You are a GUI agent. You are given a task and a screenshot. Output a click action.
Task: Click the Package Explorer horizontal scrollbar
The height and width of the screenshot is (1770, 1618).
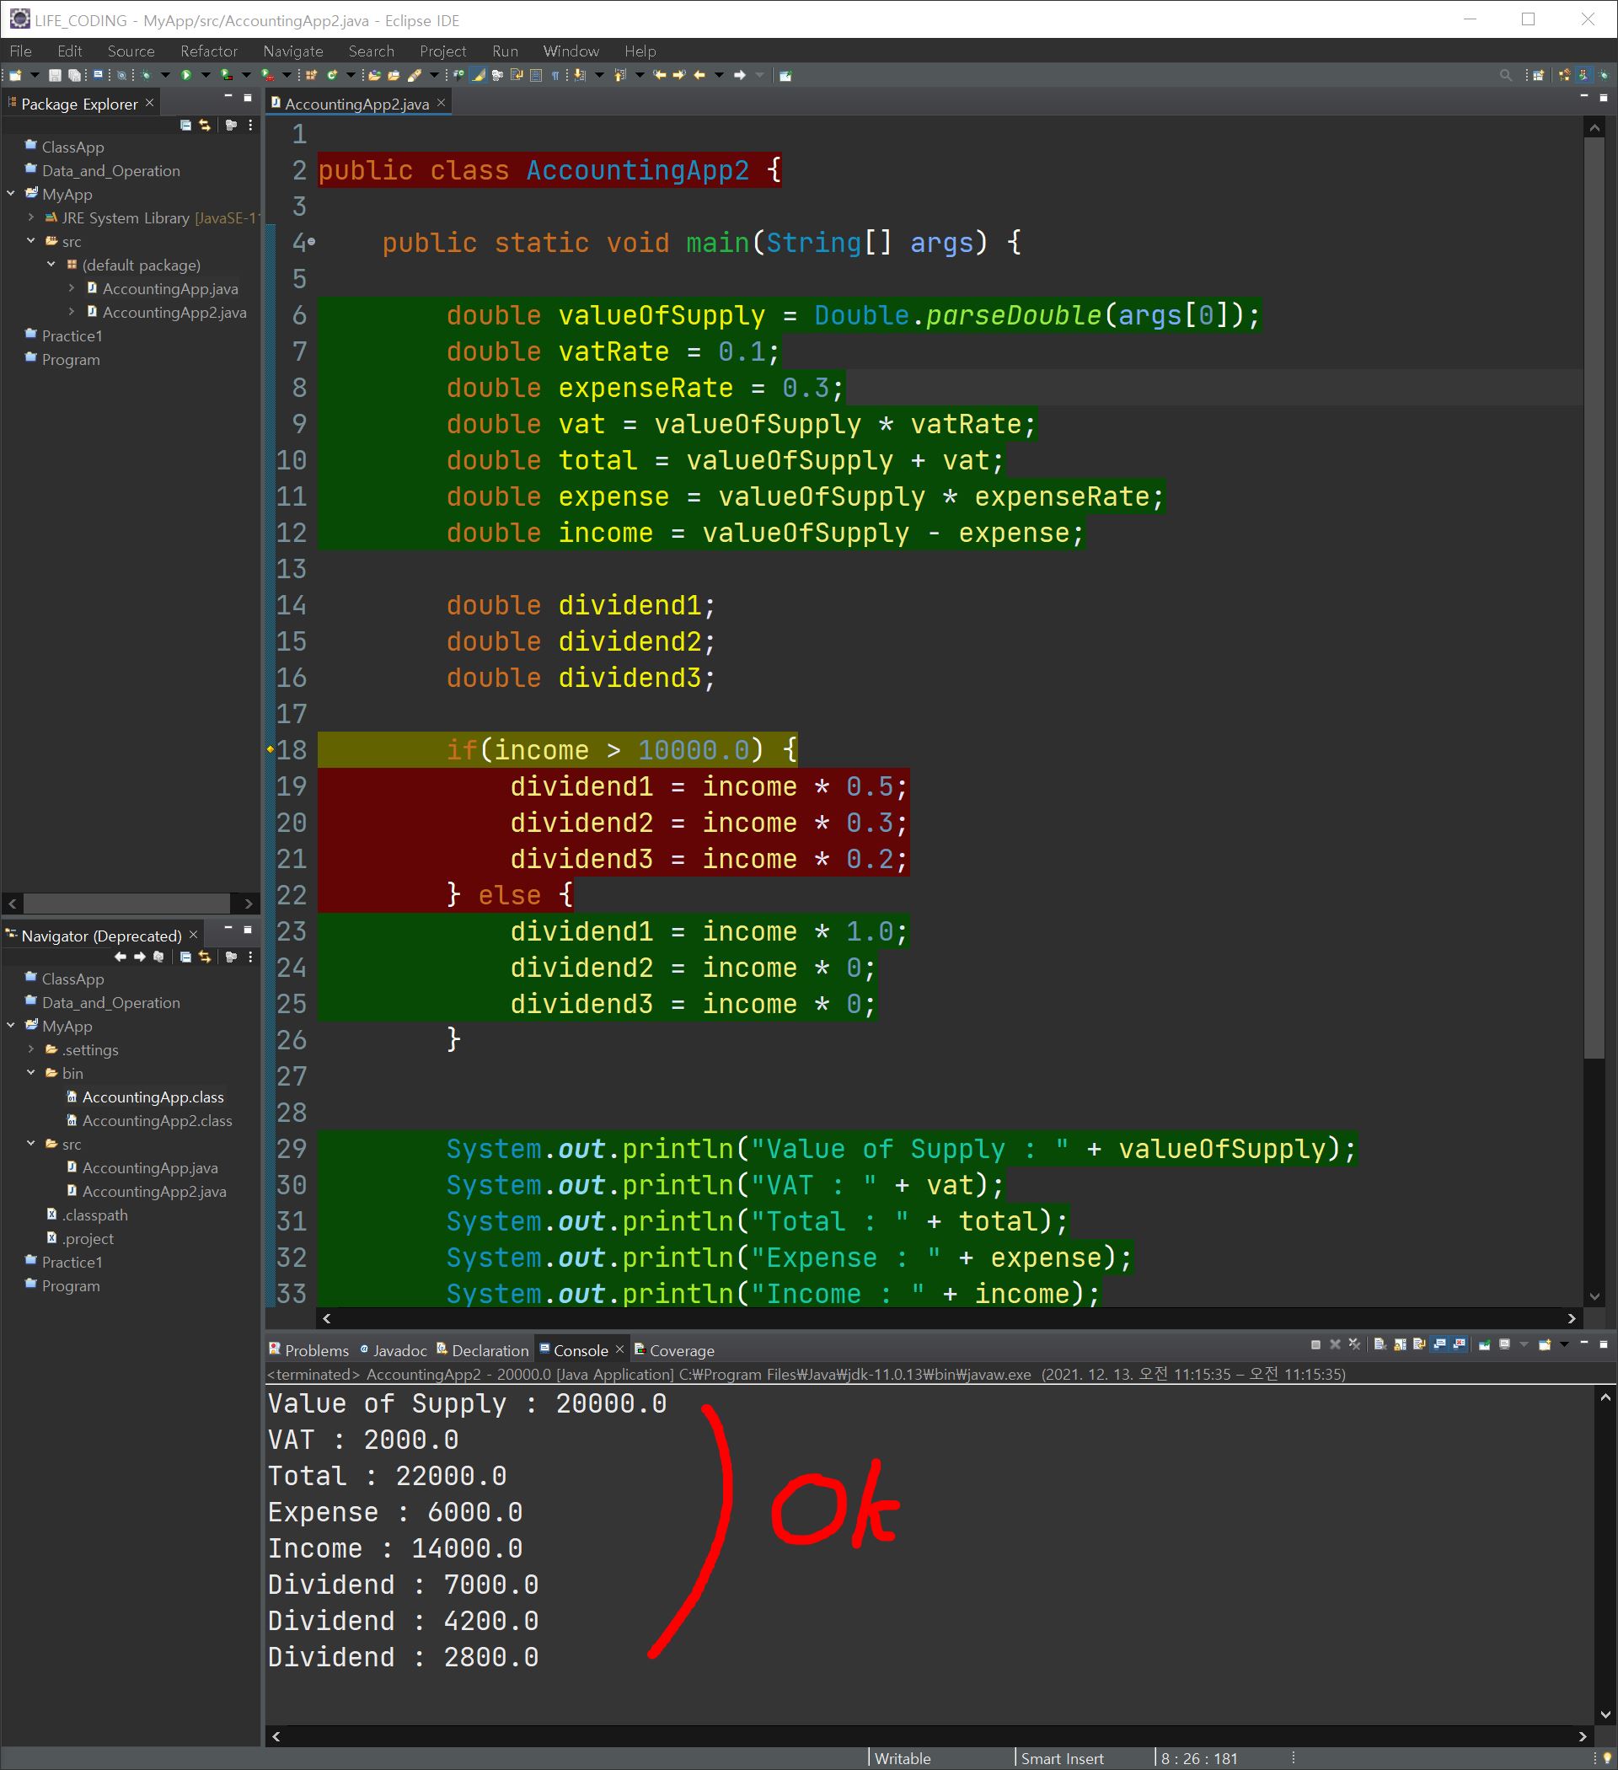click(126, 904)
